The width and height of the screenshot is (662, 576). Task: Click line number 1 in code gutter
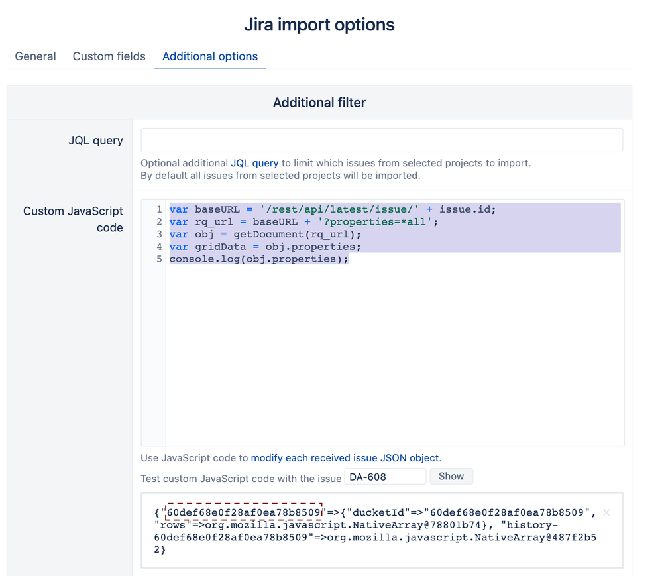(159, 209)
